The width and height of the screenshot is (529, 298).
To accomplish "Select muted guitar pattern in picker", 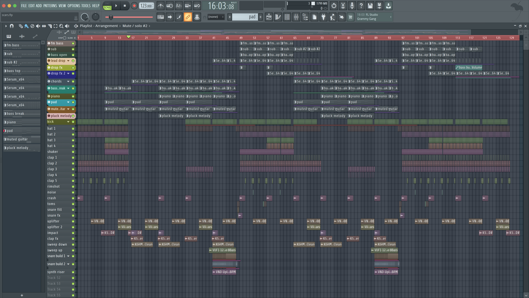I will coord(21,139).
